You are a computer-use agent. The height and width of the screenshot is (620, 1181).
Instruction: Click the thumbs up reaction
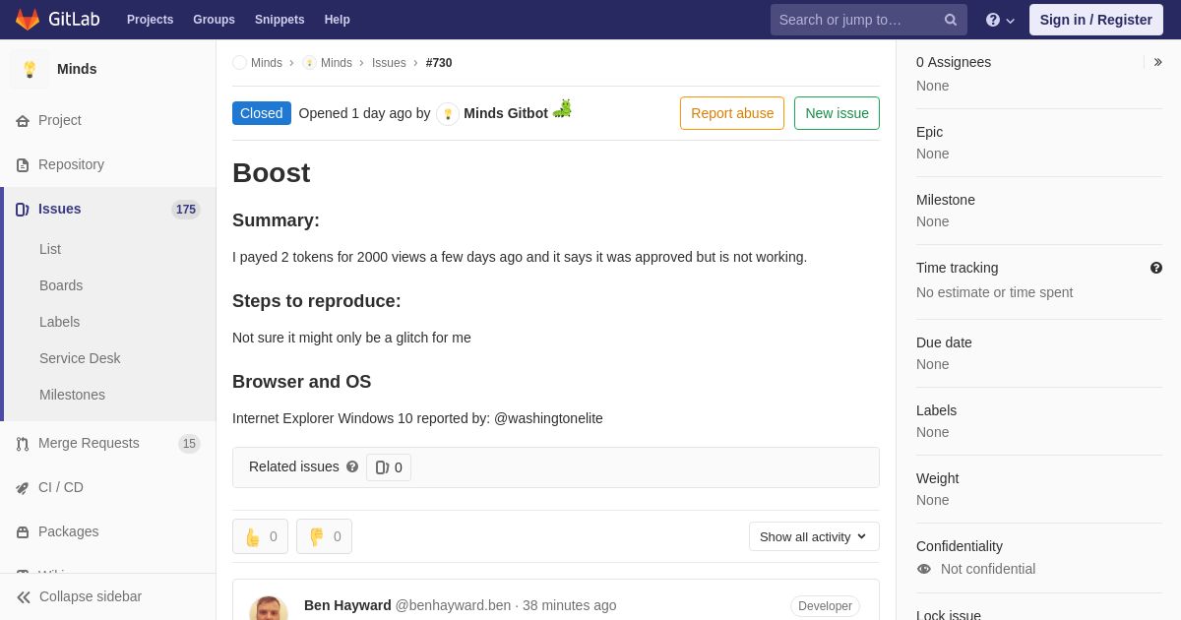(x=260, y=536)
